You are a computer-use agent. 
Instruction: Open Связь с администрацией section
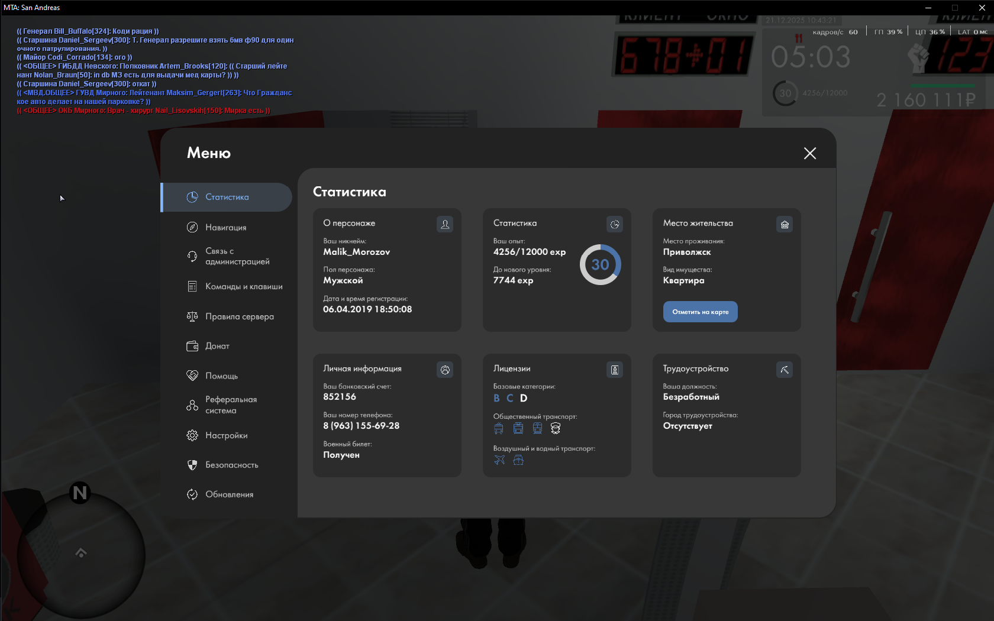(237, 256)
